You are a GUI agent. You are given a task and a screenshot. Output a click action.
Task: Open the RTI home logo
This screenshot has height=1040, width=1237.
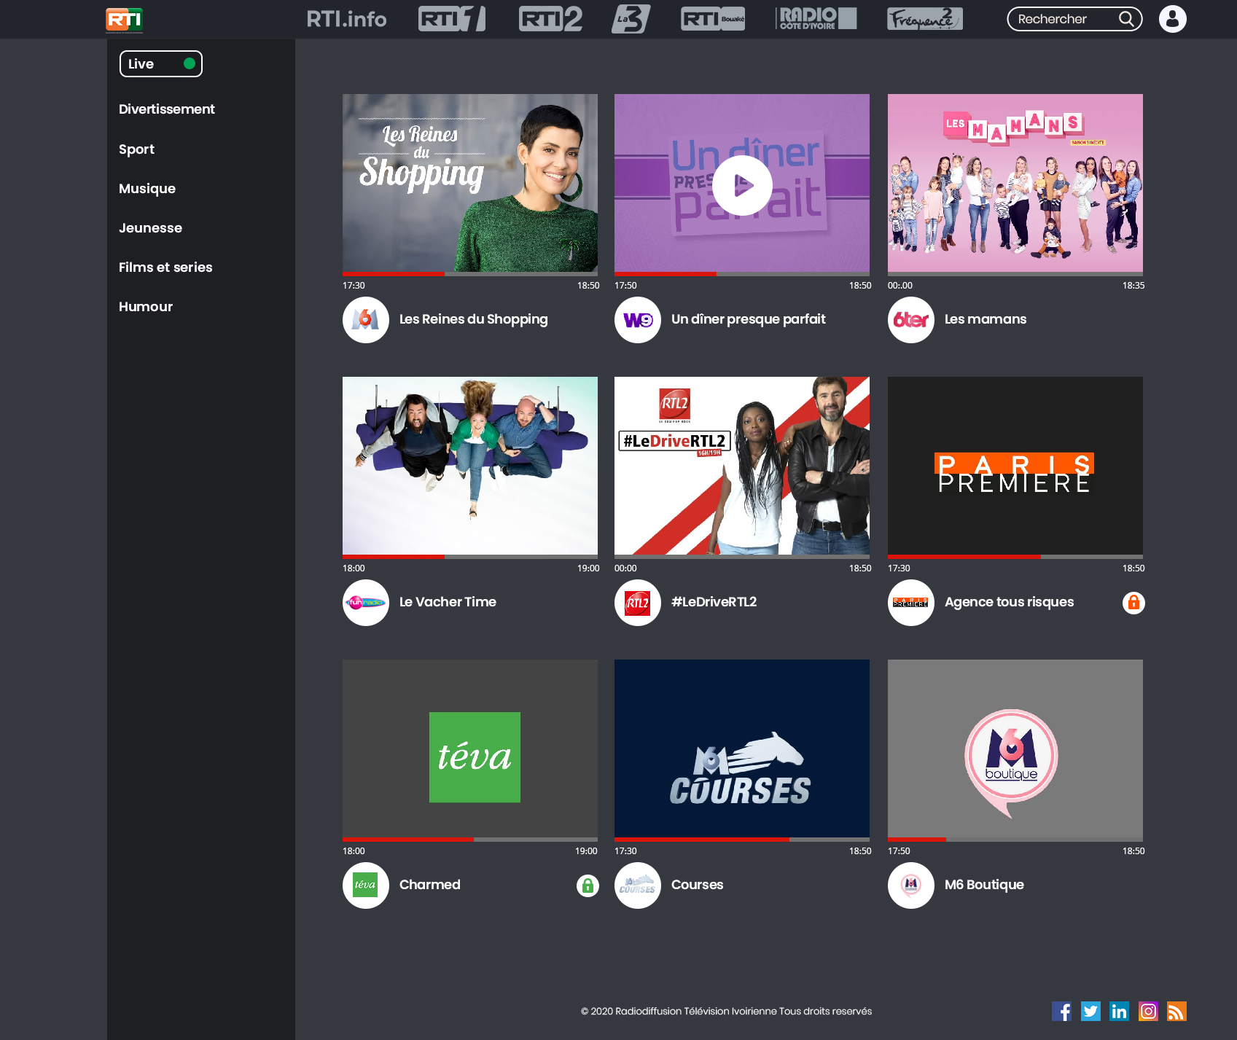[124, 20]
